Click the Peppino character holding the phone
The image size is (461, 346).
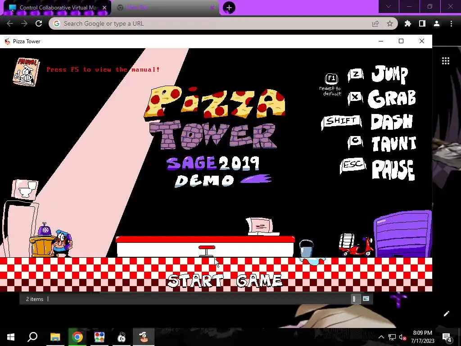point(62,244)
